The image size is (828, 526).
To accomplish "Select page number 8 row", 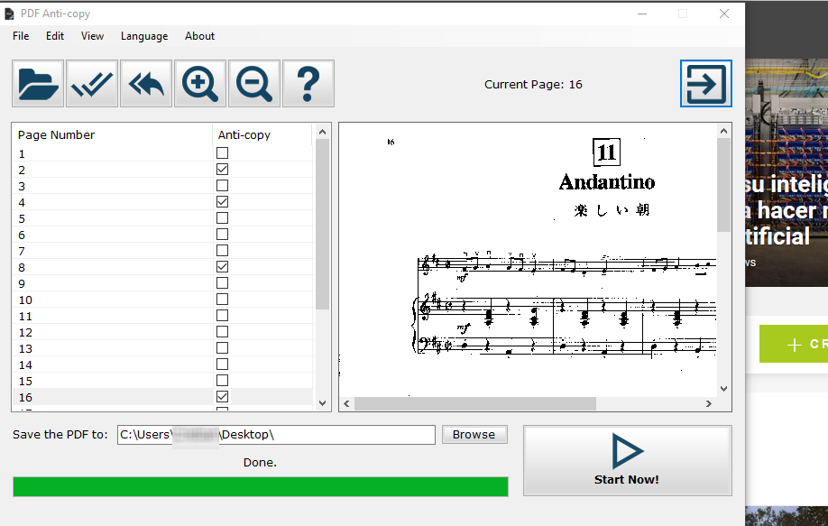I will [x=163, y=267].
